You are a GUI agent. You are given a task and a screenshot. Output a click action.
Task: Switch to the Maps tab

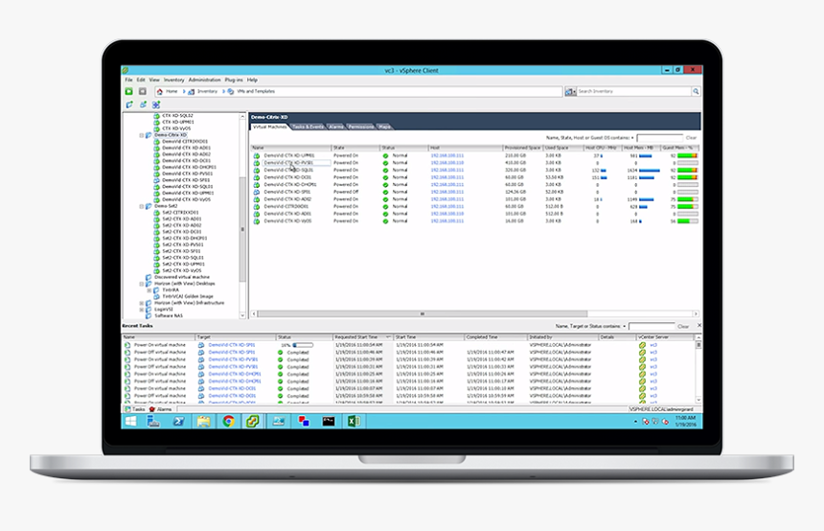[x=384, y=127]
